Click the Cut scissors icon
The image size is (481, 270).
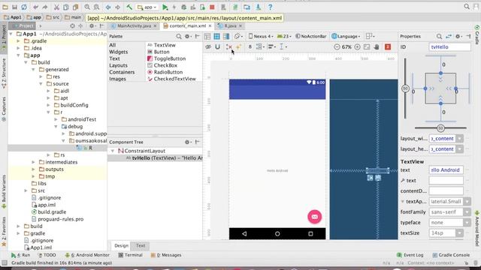click(x=56, y=7)
